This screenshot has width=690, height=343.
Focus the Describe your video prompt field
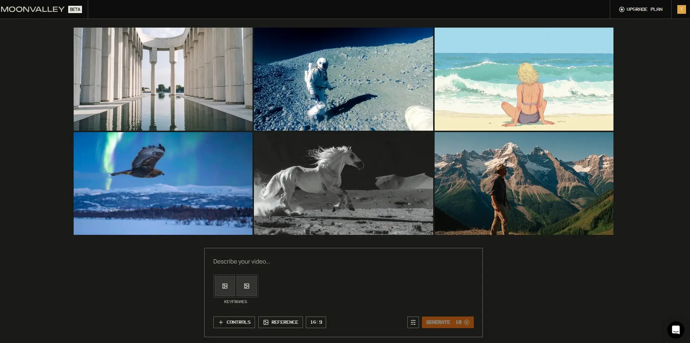click(343, 261)
